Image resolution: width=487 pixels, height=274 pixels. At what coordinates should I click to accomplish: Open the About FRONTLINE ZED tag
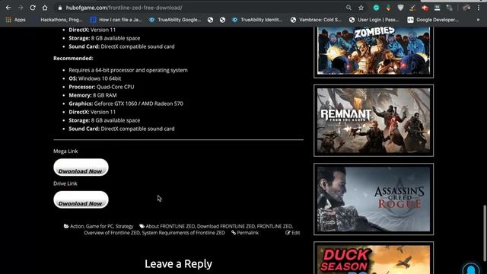click(x=170, y=227)
